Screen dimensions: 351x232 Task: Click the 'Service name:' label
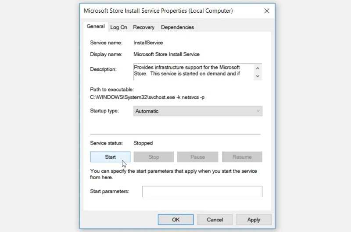point(106,43)
